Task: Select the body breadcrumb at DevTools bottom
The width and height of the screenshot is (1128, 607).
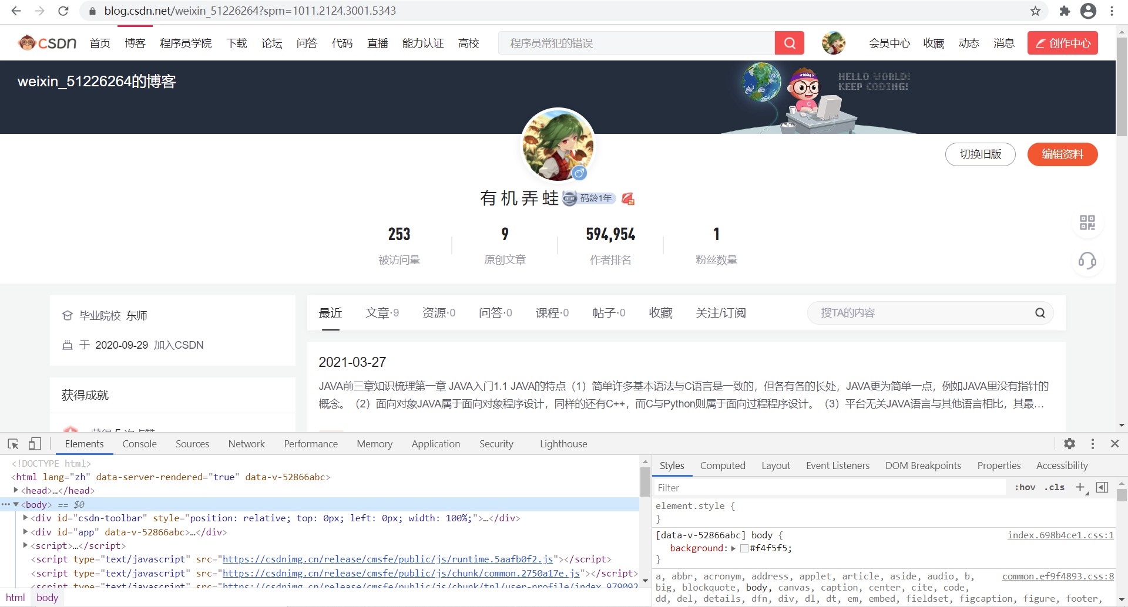Action: pos(48,598)
